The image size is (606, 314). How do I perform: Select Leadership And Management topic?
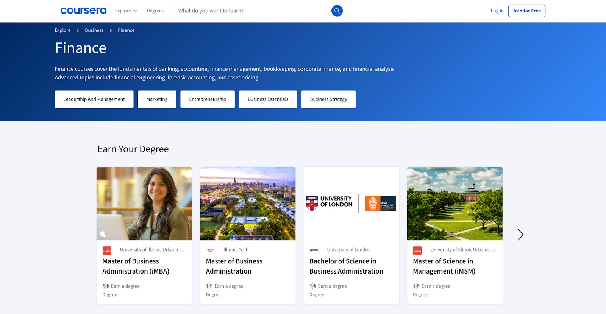click(94, 99)
